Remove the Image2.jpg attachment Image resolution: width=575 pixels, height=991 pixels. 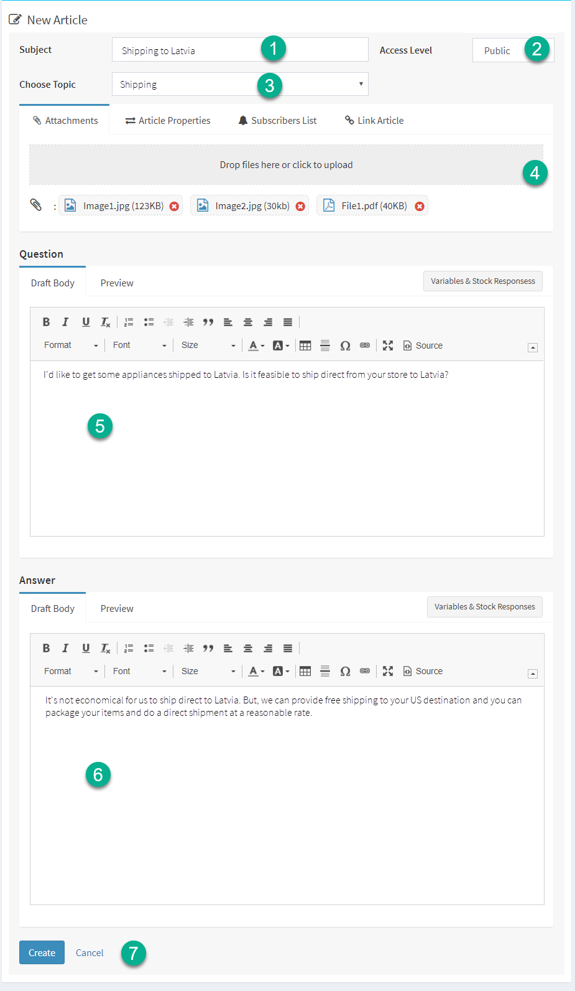pyautogui.click(x=300, y=206)
